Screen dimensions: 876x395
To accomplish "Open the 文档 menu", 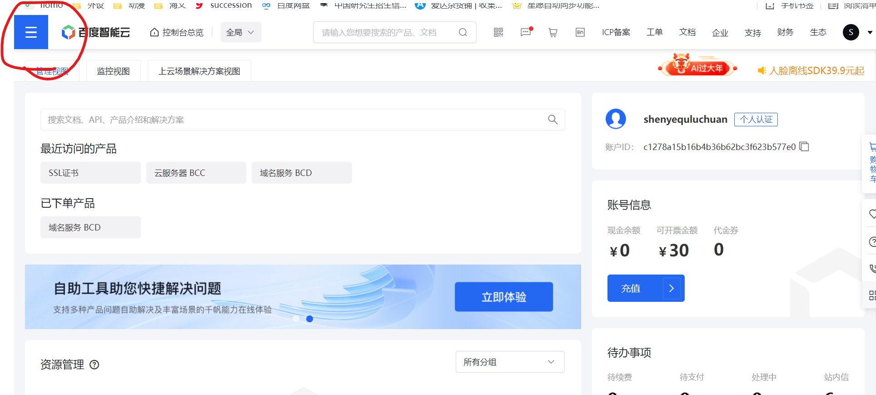I will click(x=687, y=32).
